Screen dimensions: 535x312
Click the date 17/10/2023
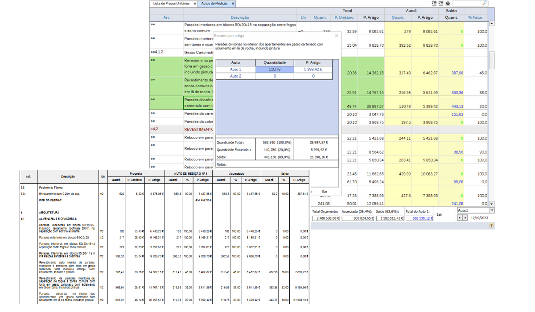(480, 218)
